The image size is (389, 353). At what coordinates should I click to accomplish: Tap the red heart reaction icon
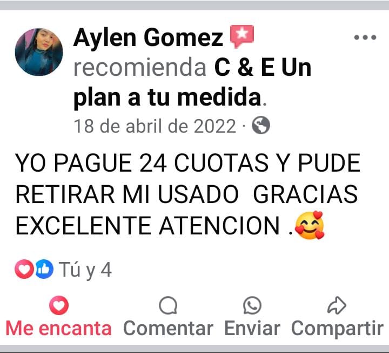pos(24,269)
